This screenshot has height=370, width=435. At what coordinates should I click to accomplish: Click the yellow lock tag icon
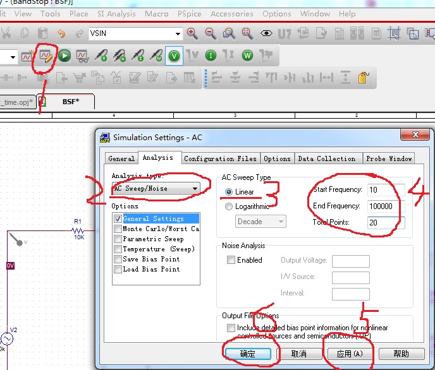tap(364, 78)
